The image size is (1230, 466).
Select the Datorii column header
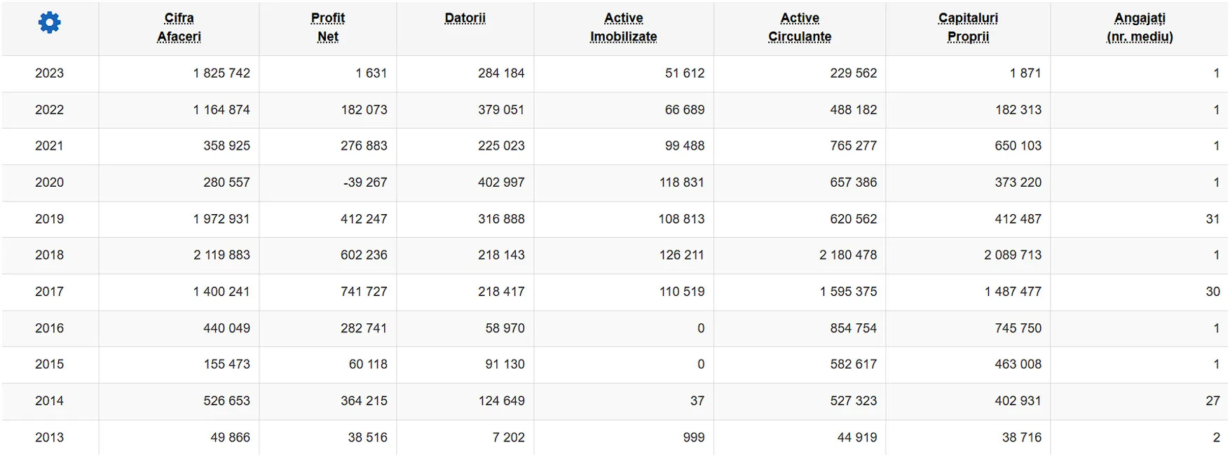coord(465,18)
